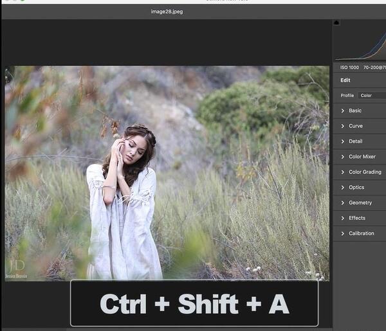Viewport: 386px width, 331px height.
Task: Open the Profile Color dropdown
Action: [x=372, y=95]
